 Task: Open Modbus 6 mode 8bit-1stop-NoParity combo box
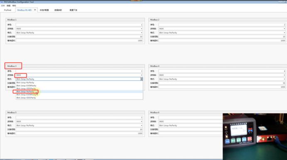pyautogui.click(x=191, y=126)
